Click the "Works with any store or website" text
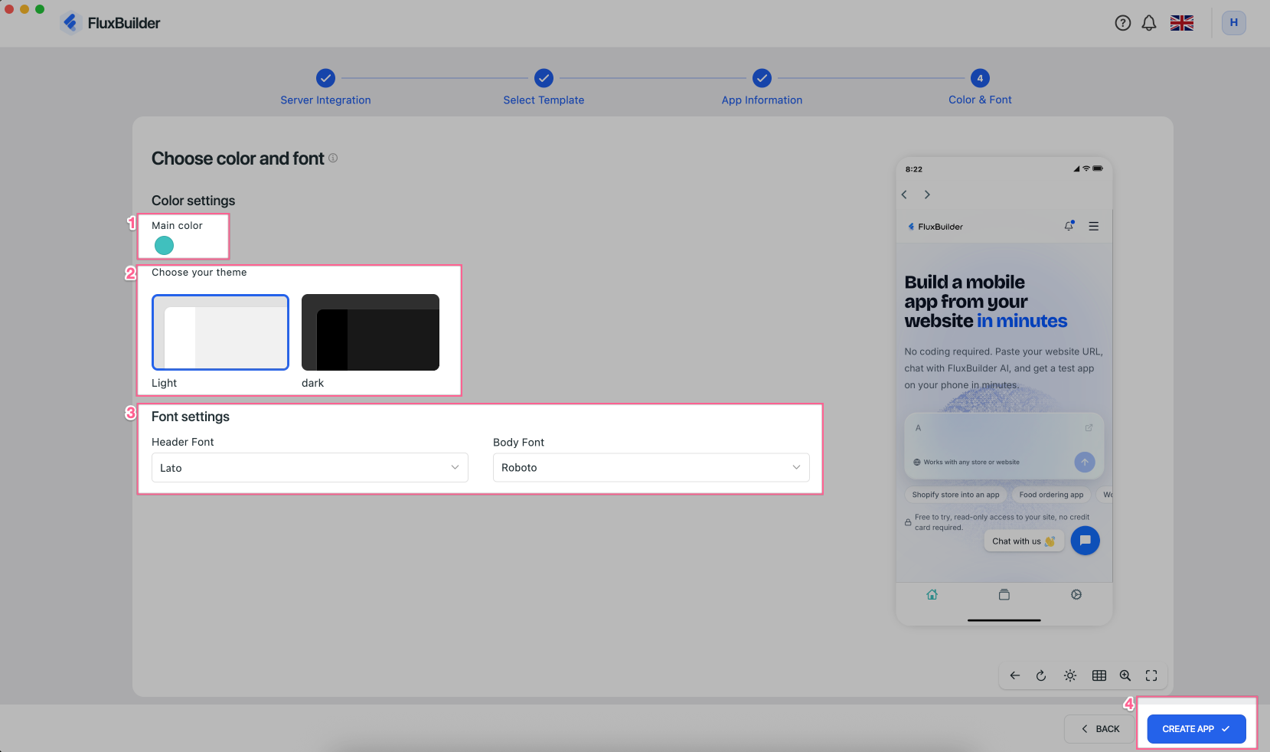1270x752 pixels. [971, 463]
